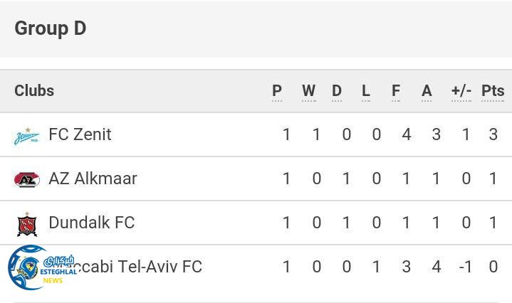The image size is (512, 303).
Task: Click the F (goals for) column header
Action: pos(396,91)
